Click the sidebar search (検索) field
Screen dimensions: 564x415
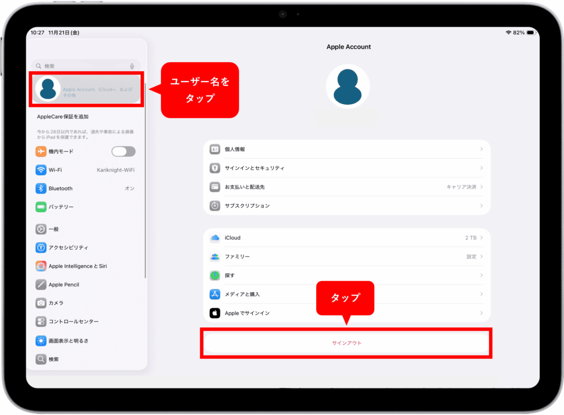(x=83, y=66)
